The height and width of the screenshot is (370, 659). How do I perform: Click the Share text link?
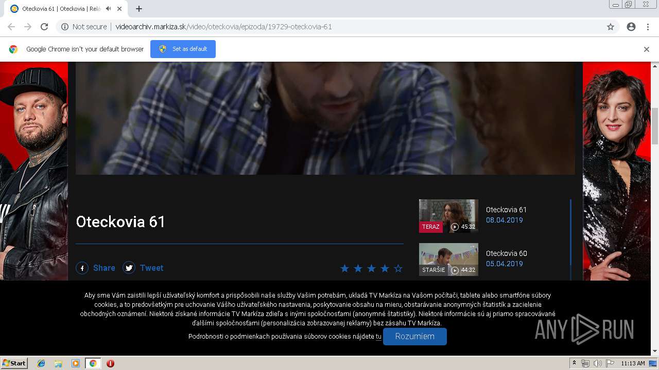point(104,268)
